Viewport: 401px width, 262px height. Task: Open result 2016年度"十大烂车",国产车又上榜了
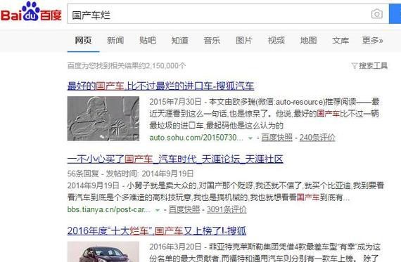coord(157,231)
